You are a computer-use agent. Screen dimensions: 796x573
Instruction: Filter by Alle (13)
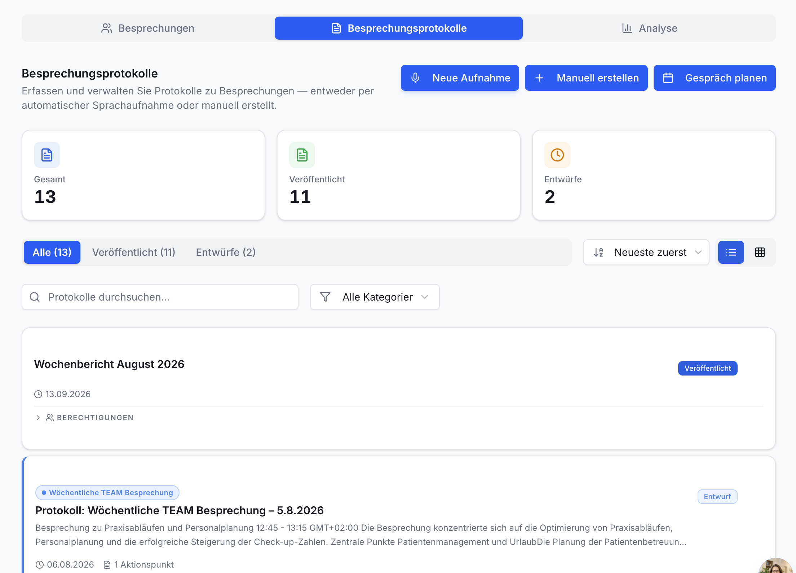(x=52, y=252)
